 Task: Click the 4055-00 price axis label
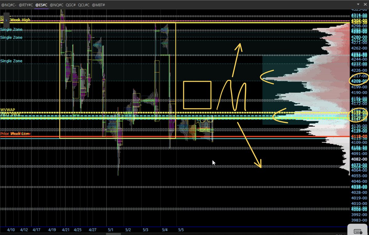[x=359, y=176]
